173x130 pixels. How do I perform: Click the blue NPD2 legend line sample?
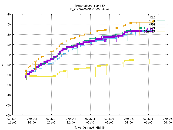(161, 24)
